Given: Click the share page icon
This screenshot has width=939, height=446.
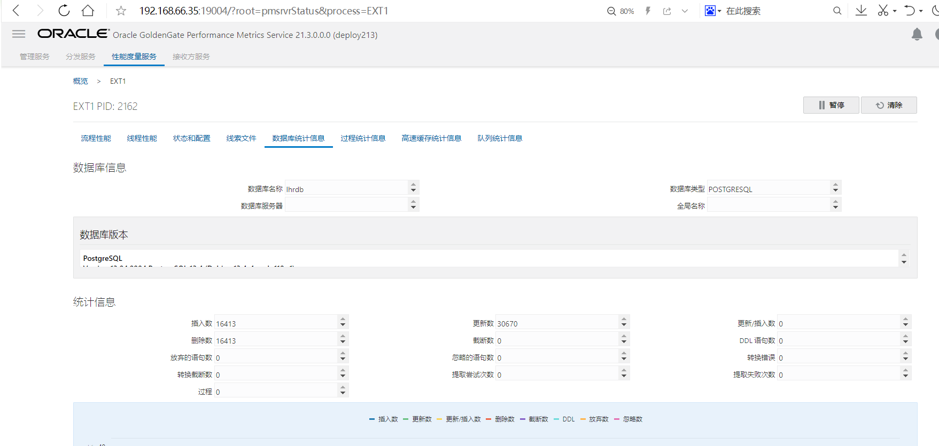Looking at the screenshot, I should (x=667, y=11).
